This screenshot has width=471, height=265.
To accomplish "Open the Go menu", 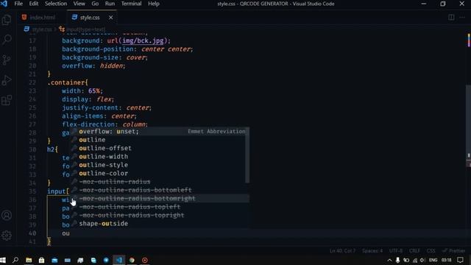I will 95,4.
